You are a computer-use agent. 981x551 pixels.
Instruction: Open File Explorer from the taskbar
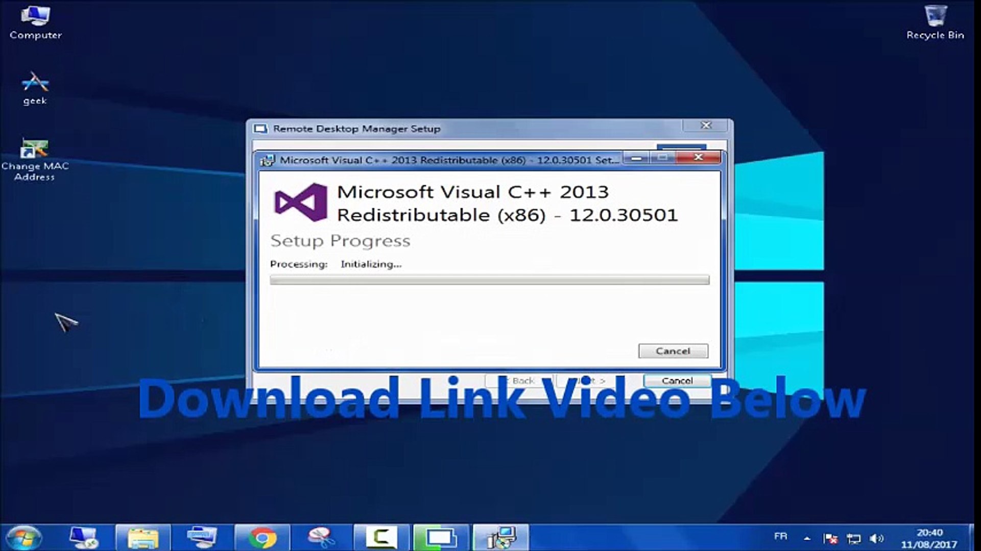click(x=142, y=538)
